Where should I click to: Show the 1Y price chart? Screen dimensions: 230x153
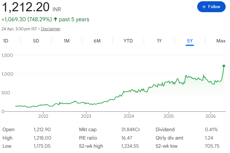coord(159,41)
